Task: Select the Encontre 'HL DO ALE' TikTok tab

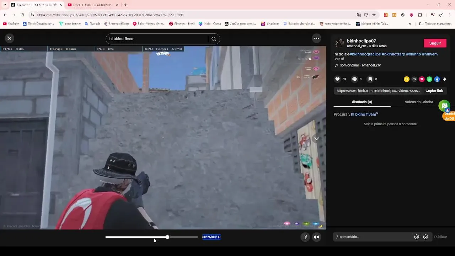Action: tap(34, 5)
